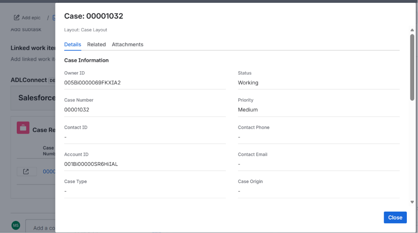Select Owner ID value 005Bi0000069FKXIA2

[x=92, y=83]
